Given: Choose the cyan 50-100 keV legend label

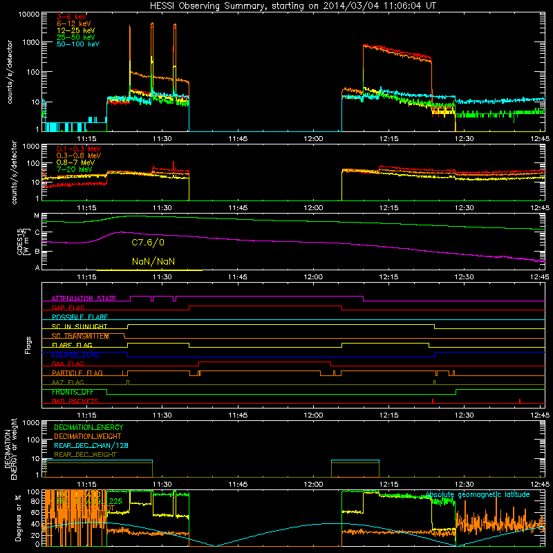Looking at the screenshot, I should pyautogui.click(x=78, y=44).
